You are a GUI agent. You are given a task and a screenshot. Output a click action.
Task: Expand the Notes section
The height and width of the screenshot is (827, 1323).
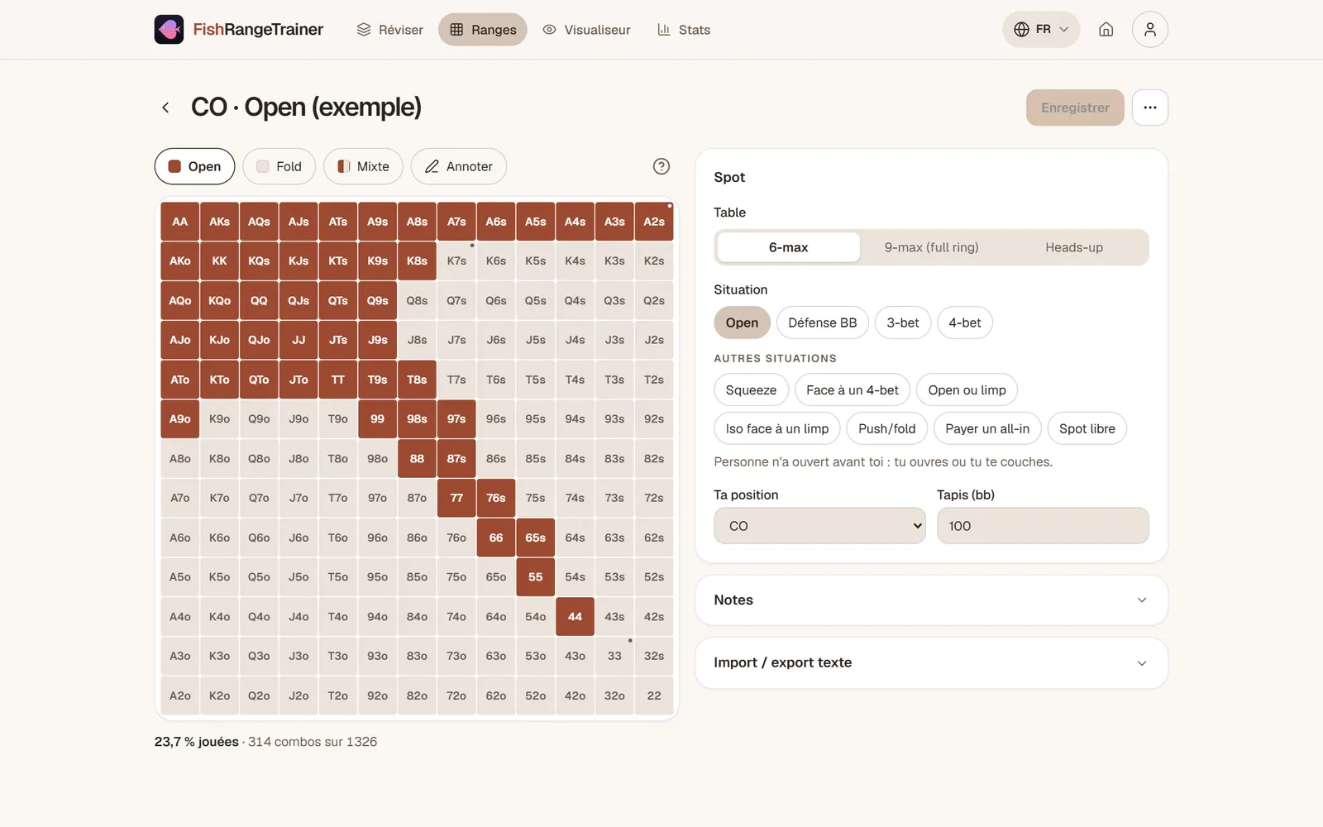tap(931, 600)
